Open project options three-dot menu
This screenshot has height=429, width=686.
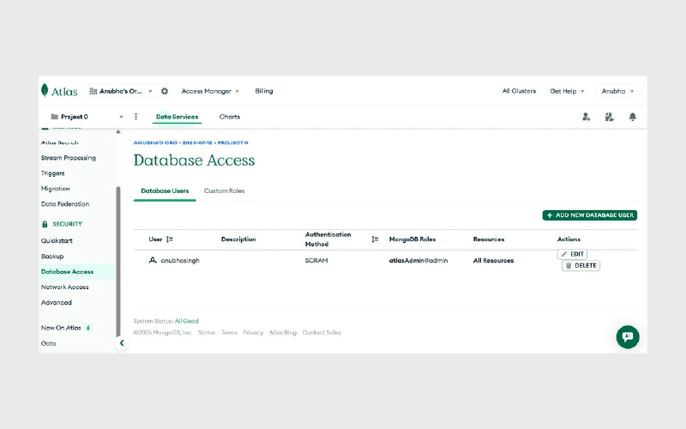point(135,117)
